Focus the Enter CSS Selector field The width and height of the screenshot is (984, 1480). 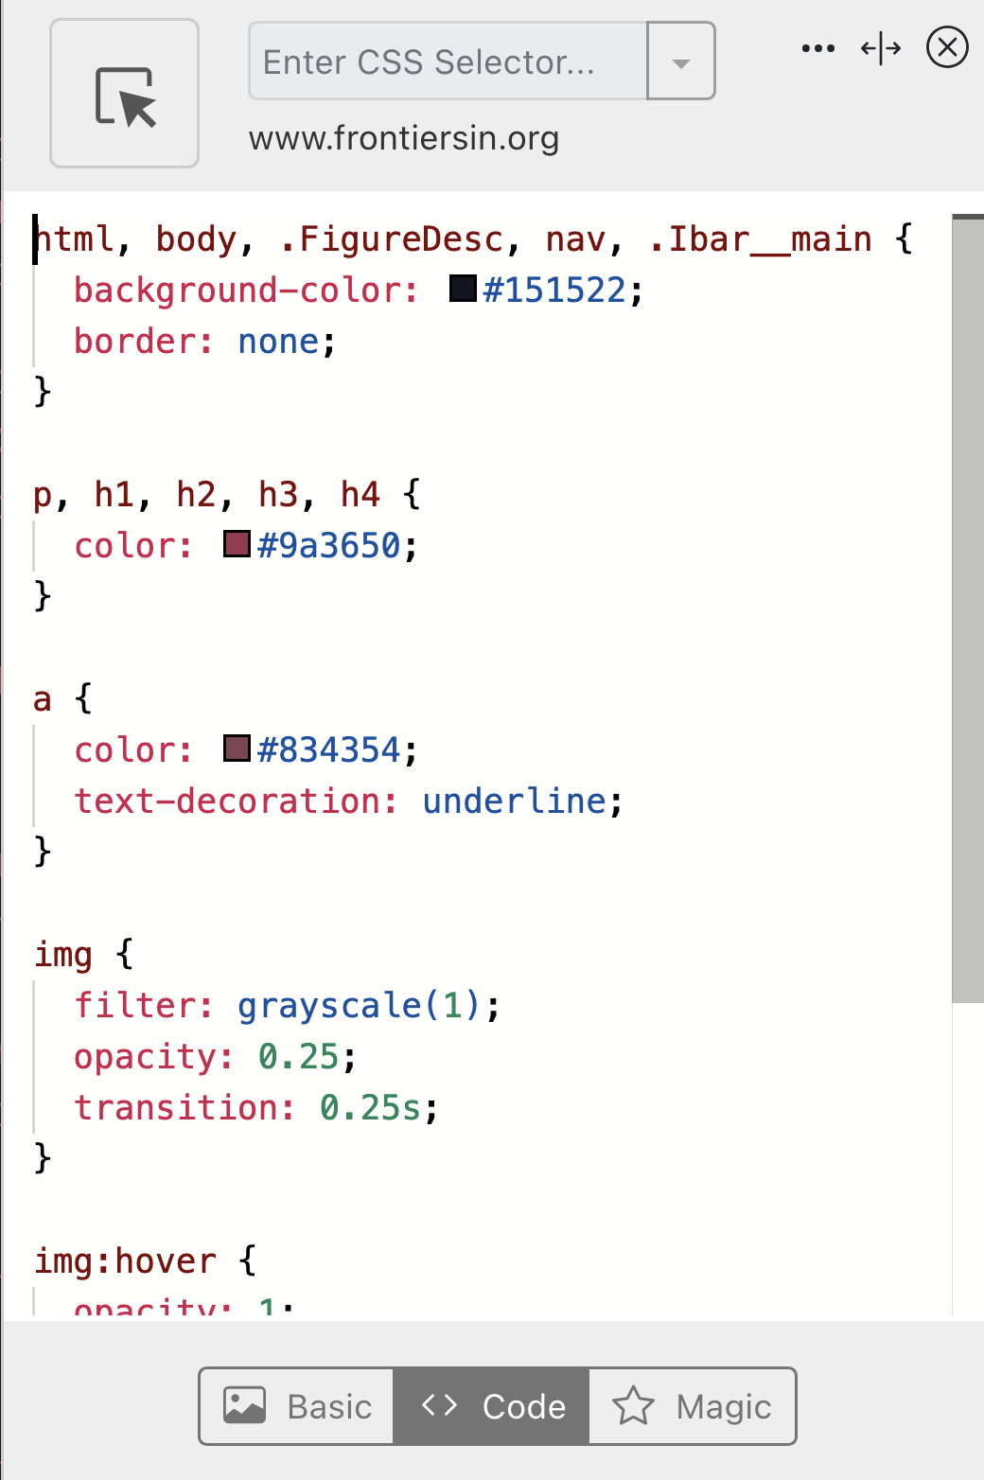coord(448,62)
